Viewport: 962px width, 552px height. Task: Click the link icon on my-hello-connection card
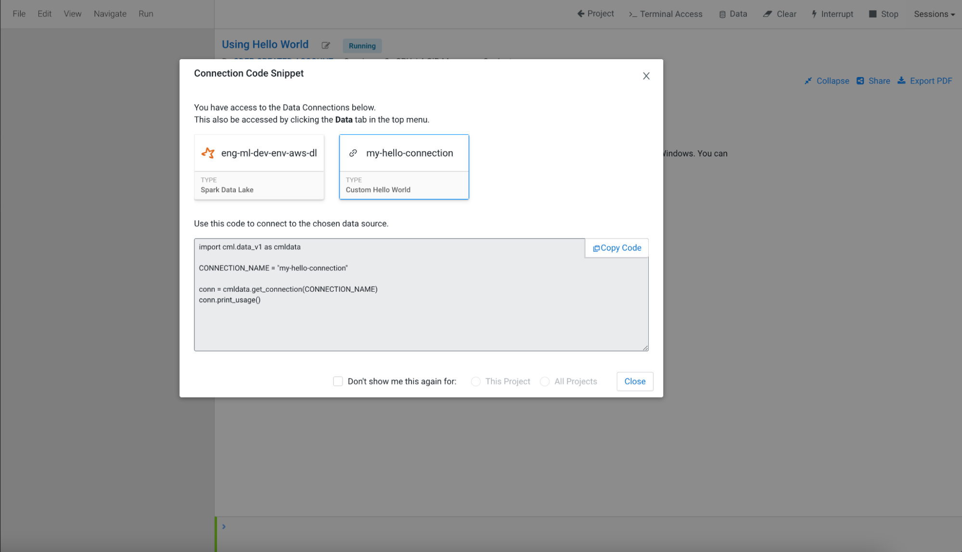353,153
